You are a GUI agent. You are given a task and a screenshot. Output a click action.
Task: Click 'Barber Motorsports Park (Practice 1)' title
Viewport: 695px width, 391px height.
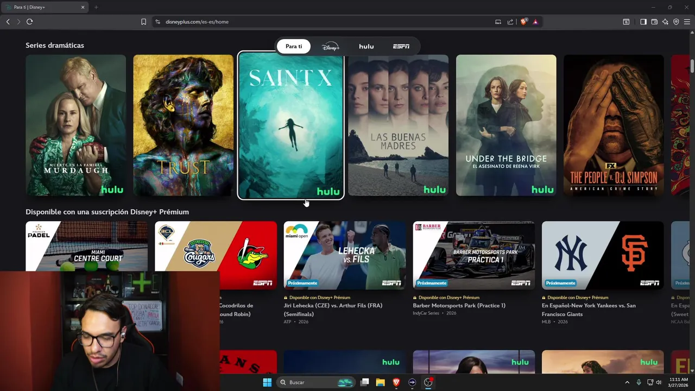(x=459, y=305)
